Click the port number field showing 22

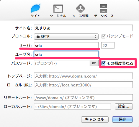tap(108, 45)
